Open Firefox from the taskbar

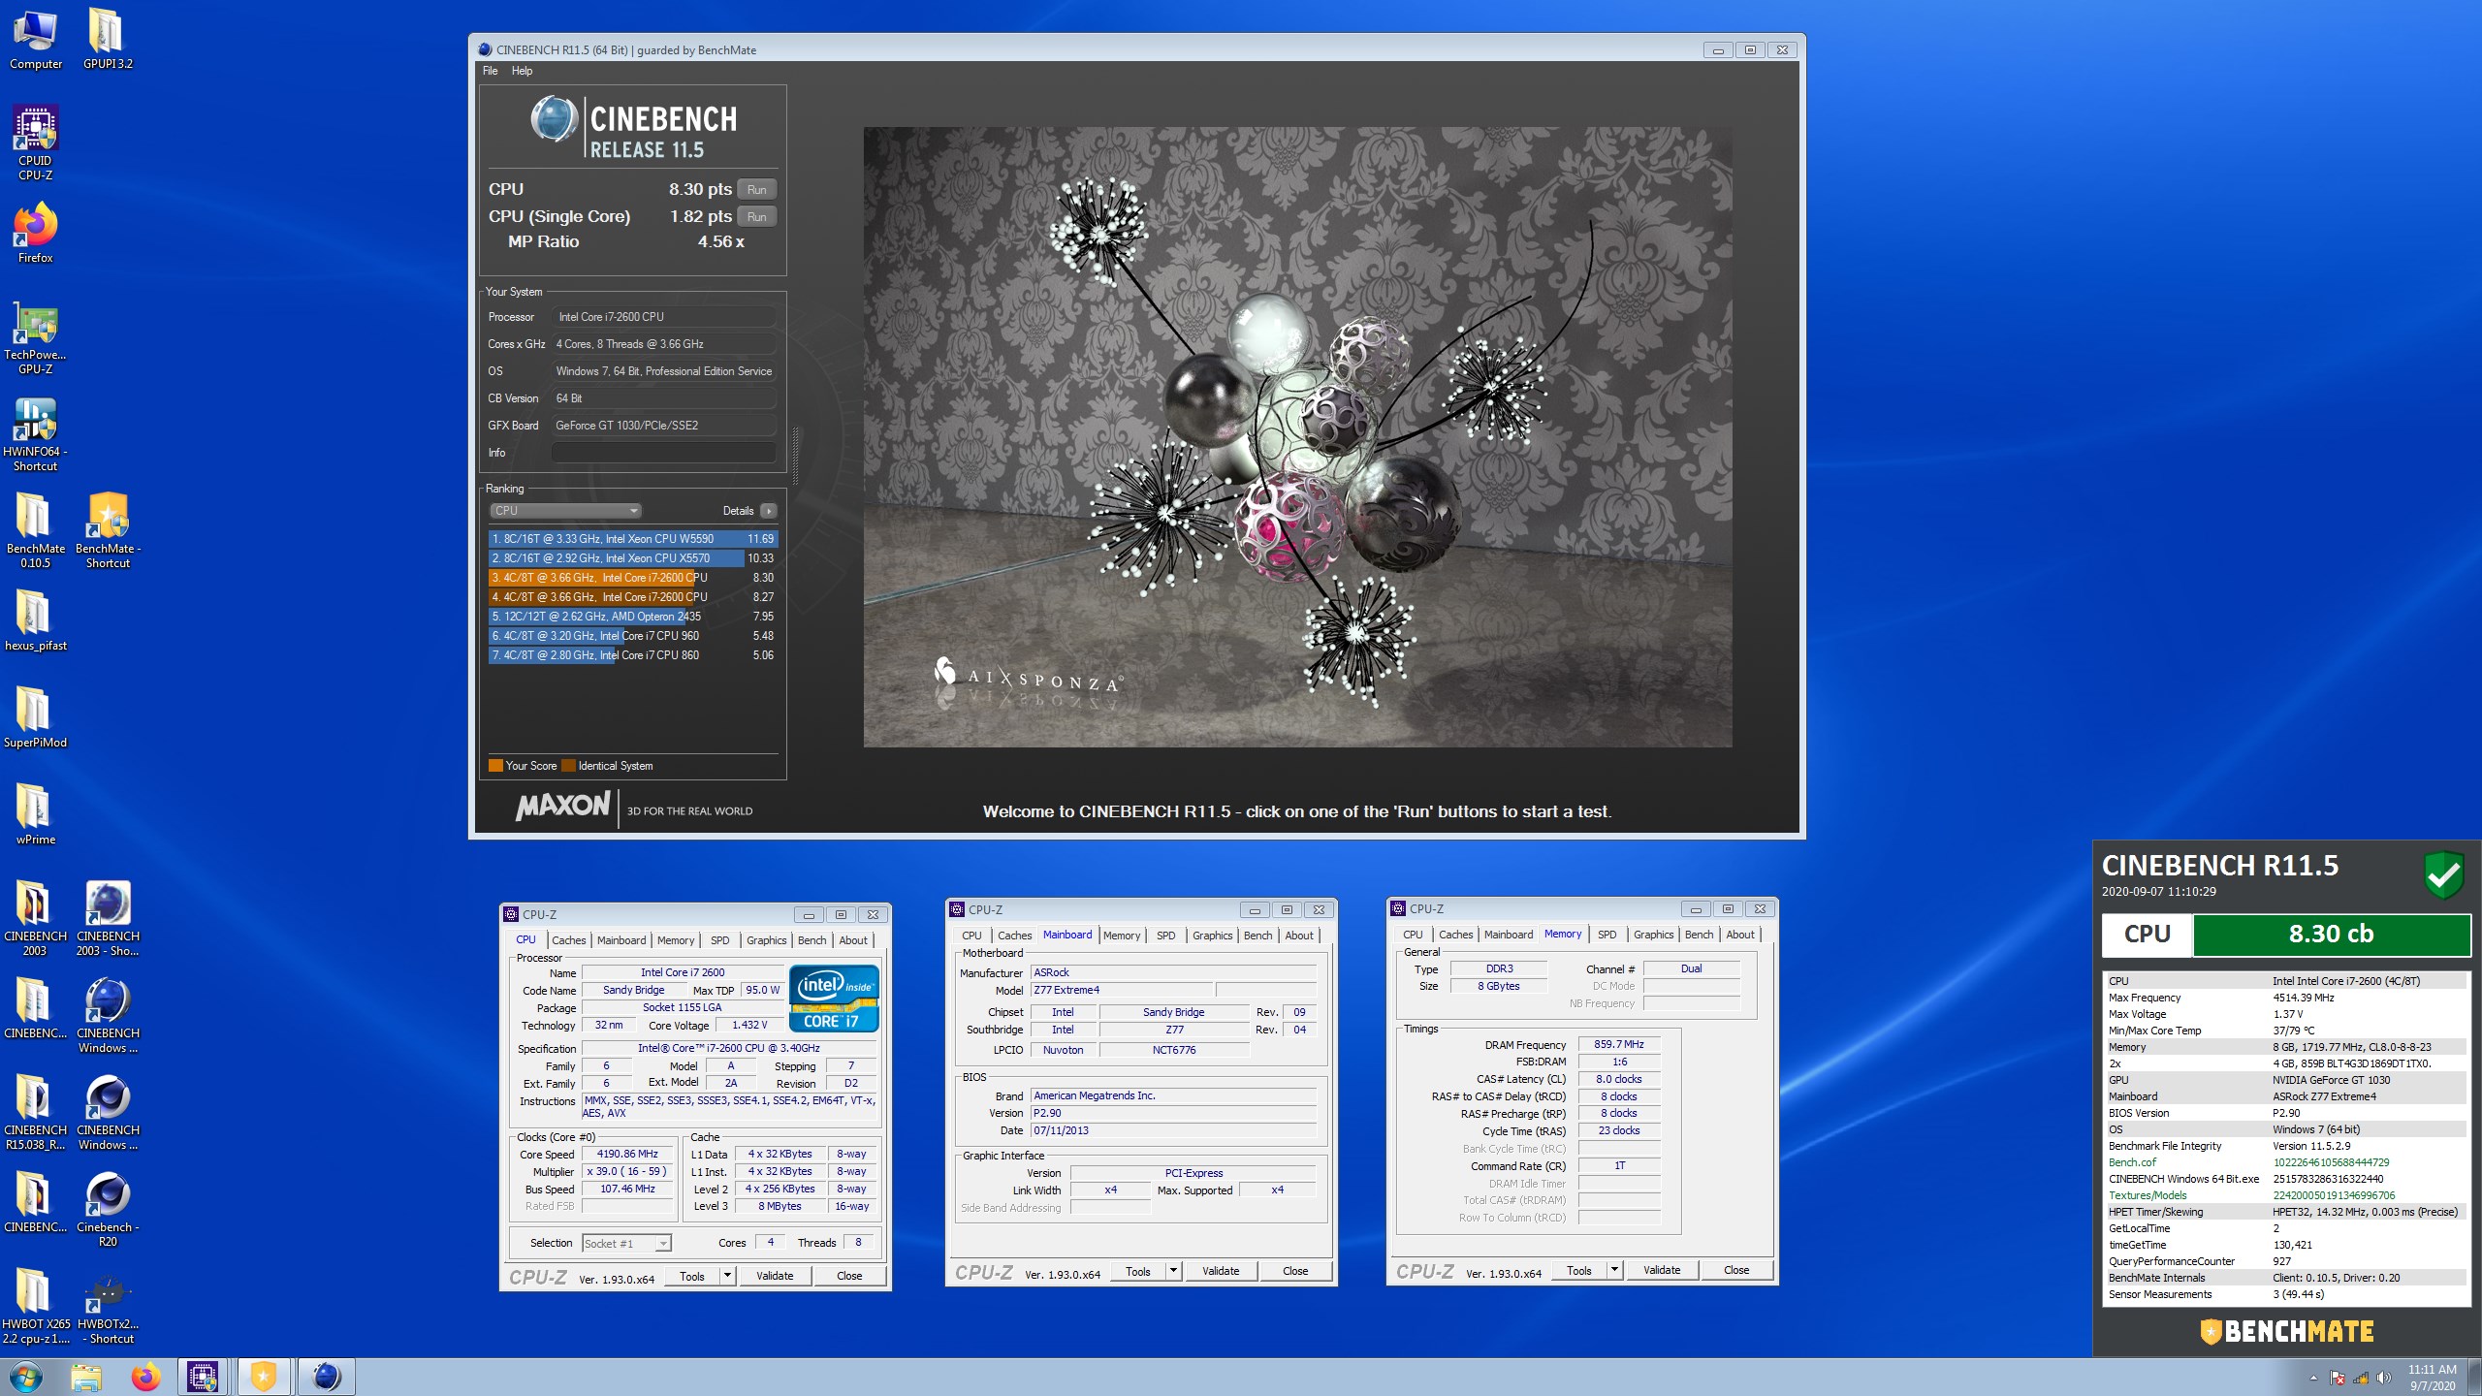point(146,1377)
